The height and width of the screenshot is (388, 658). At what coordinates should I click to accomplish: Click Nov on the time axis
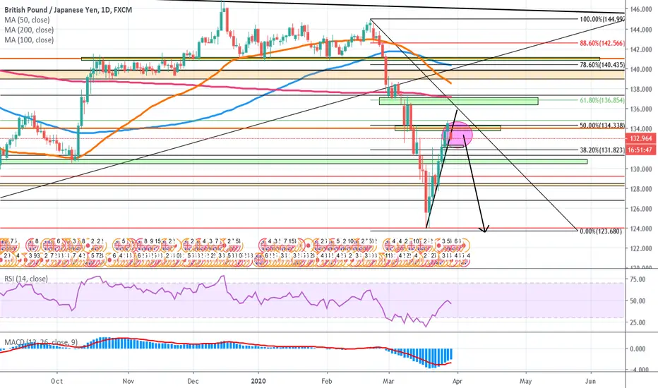128,381
